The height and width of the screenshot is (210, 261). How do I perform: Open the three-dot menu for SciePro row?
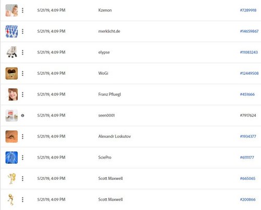coord(22,157)
